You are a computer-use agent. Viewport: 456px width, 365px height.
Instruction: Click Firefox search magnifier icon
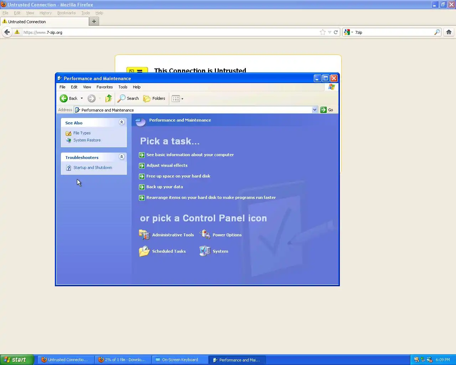coord(437,32)
